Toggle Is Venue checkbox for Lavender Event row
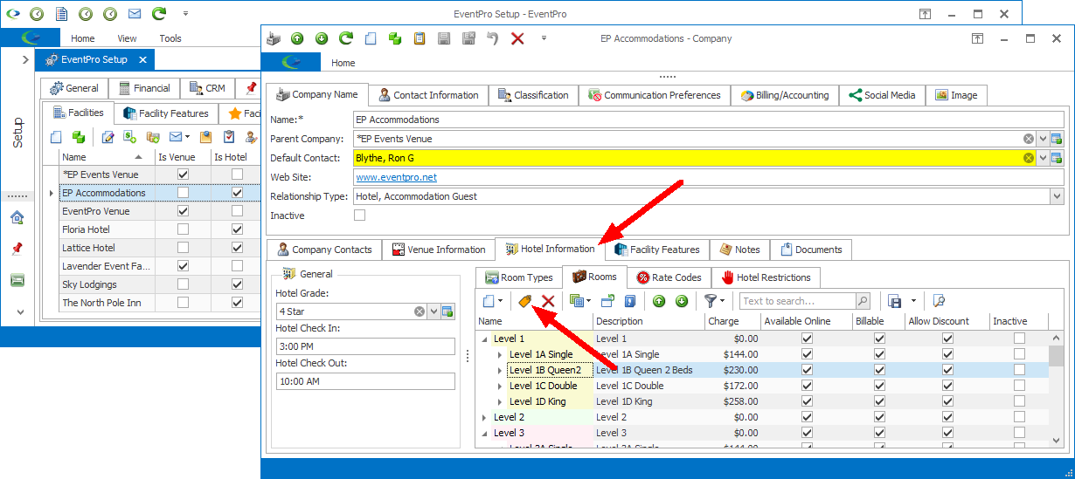The image size is (1075, 479). click(183, 266)
